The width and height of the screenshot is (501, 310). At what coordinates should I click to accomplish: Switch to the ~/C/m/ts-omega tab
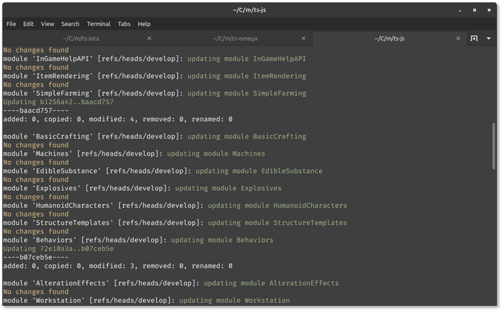(235, 38)
